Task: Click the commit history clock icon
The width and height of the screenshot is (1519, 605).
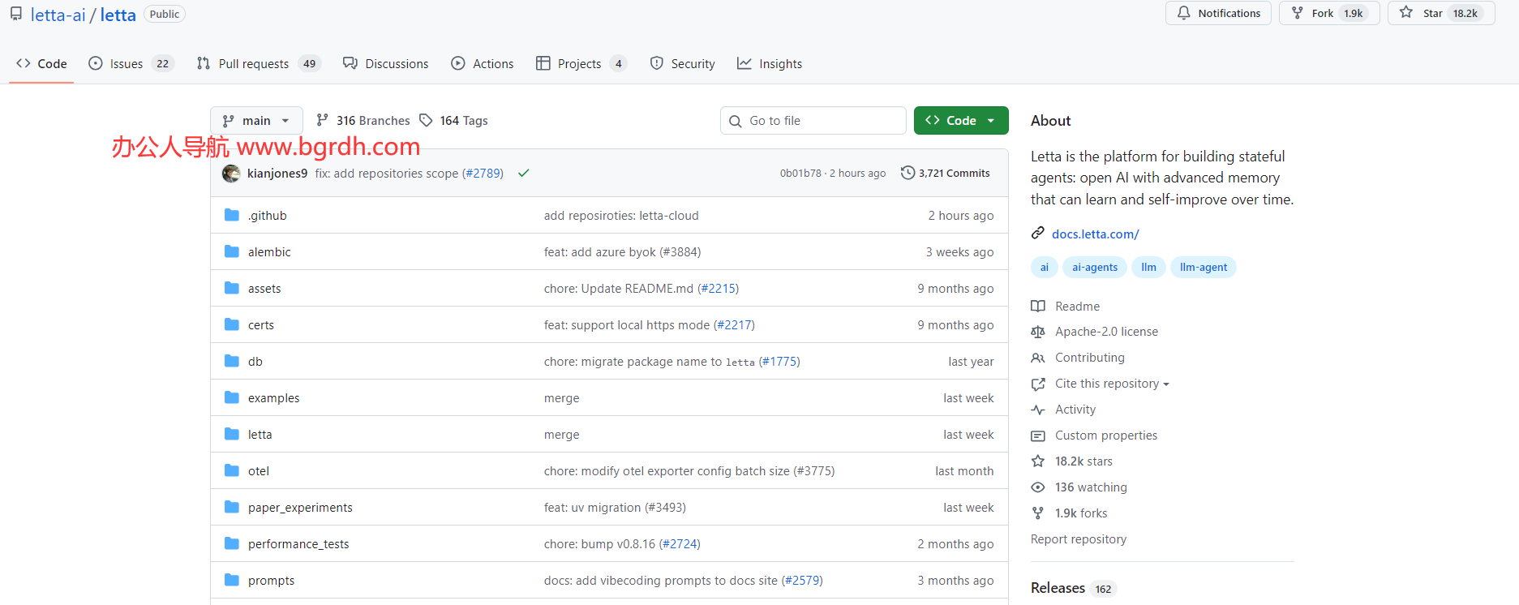Action: 908,173
